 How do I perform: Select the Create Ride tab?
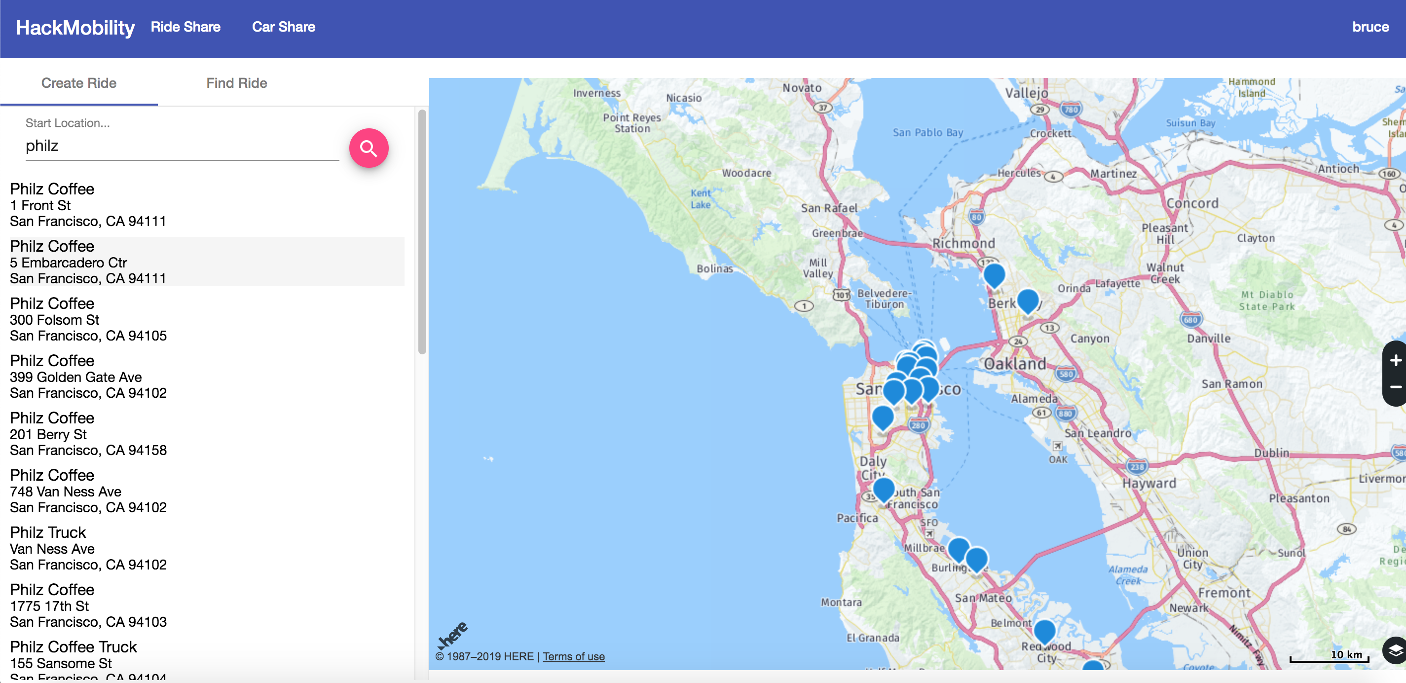pos(78,83)
